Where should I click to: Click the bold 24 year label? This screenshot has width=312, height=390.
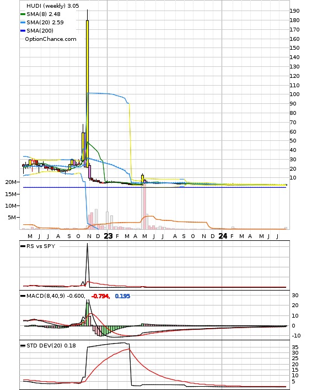[223, 236]
